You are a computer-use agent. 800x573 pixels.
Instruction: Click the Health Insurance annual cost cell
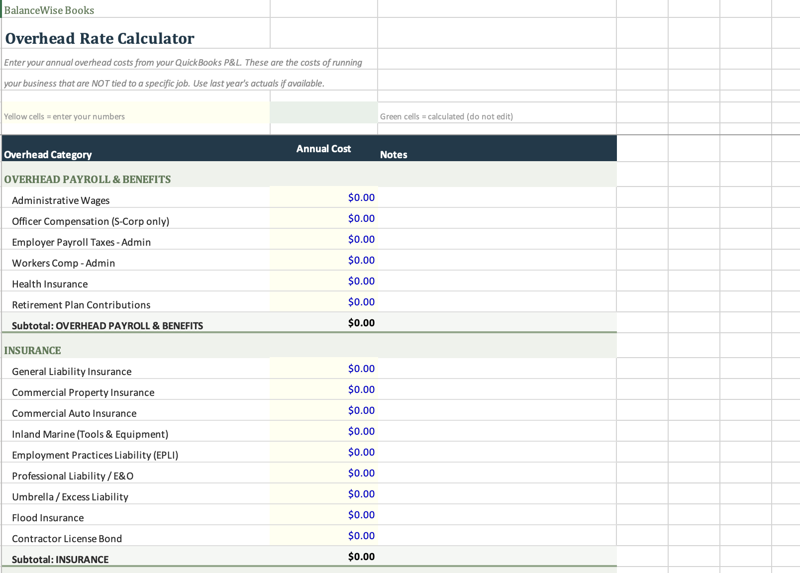(x=324, y=281)
